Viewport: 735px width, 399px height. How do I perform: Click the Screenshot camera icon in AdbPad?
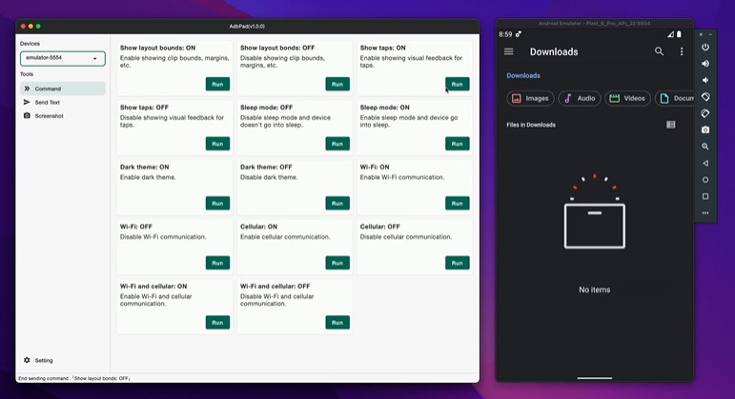tap(27, 115)
